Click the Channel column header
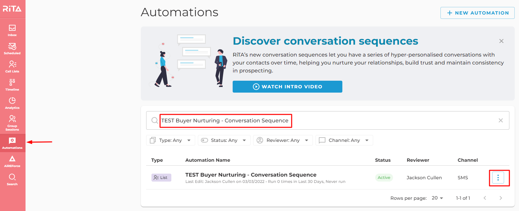Viewport: 519px width, 211px height. click(x=468, y=160)
